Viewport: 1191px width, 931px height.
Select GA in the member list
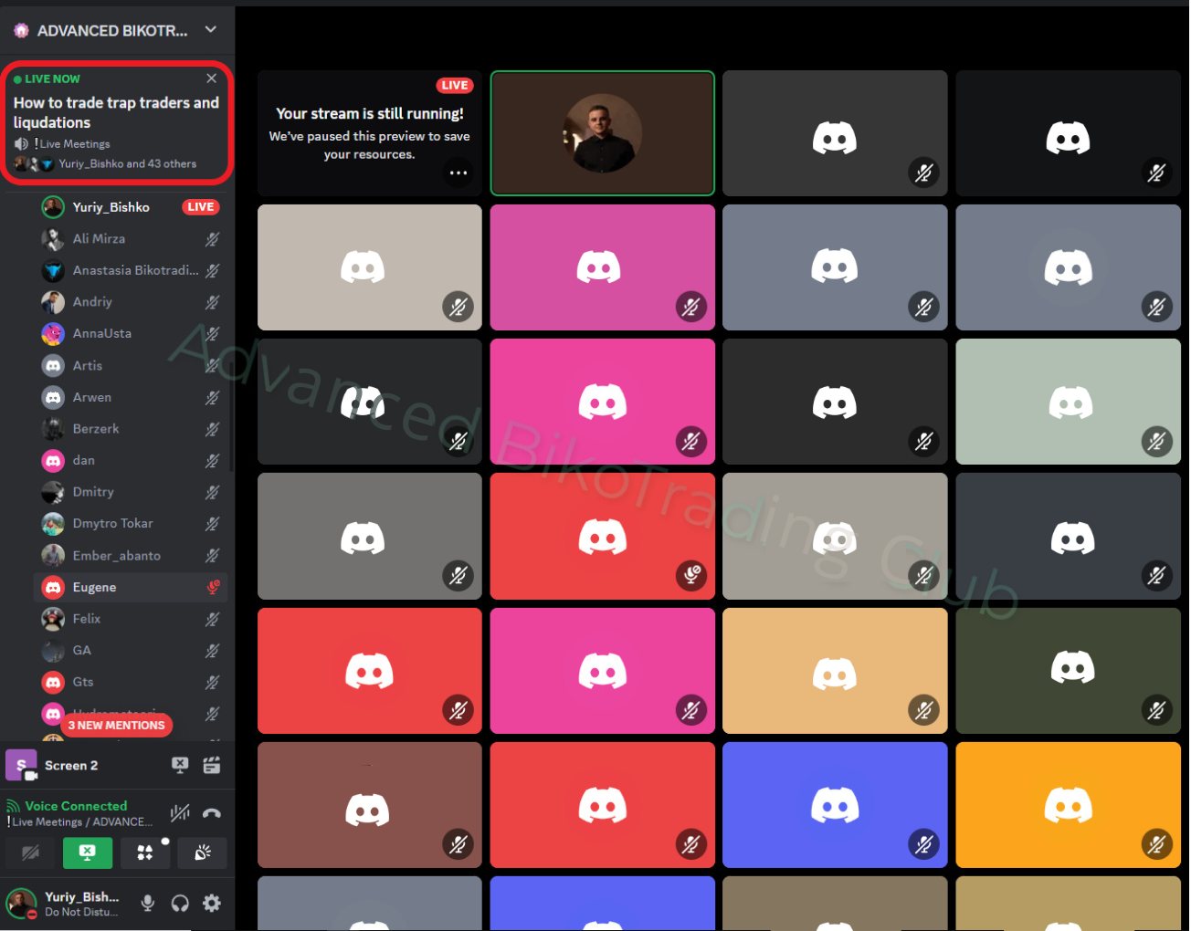point(130,651)
